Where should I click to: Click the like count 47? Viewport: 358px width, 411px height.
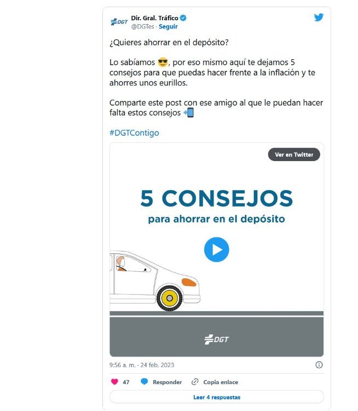click(x=126, y=382)
